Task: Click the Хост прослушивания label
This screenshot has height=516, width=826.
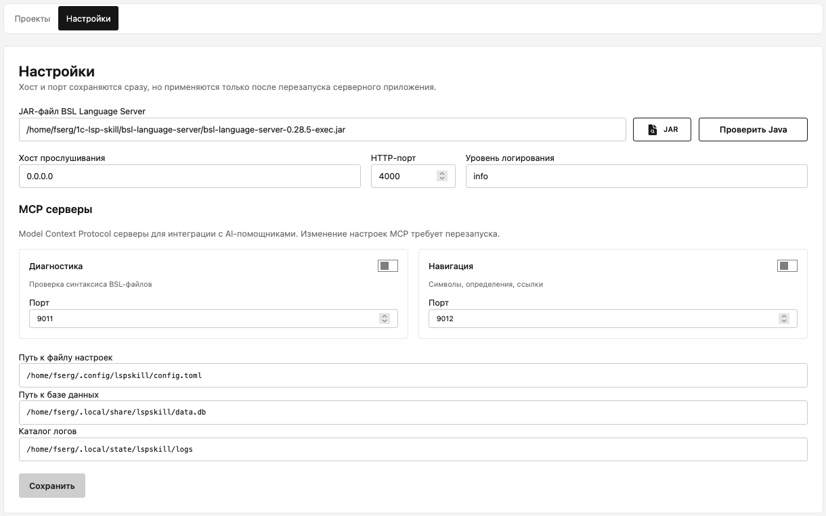Action: (62, 158)
